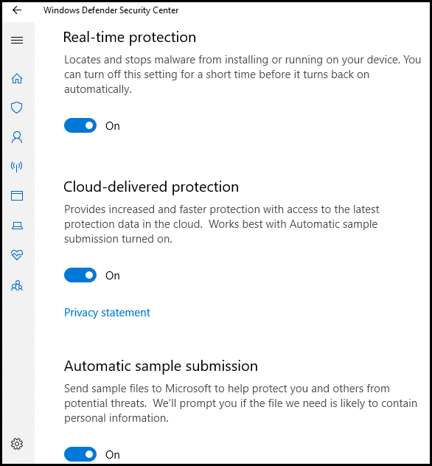Open Settings gear icon in sidebar
This screenshot has height=466, width=432.
(17, 444)
